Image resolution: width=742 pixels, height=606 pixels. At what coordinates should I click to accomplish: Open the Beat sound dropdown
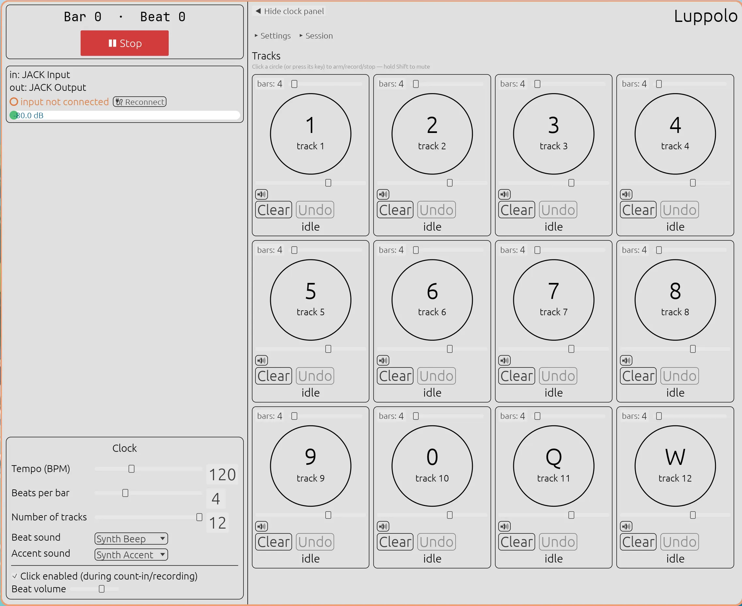[131, 539]
